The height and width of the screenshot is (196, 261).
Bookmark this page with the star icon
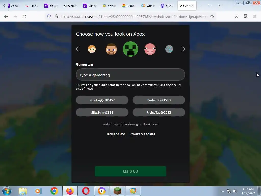pos(212,16)
